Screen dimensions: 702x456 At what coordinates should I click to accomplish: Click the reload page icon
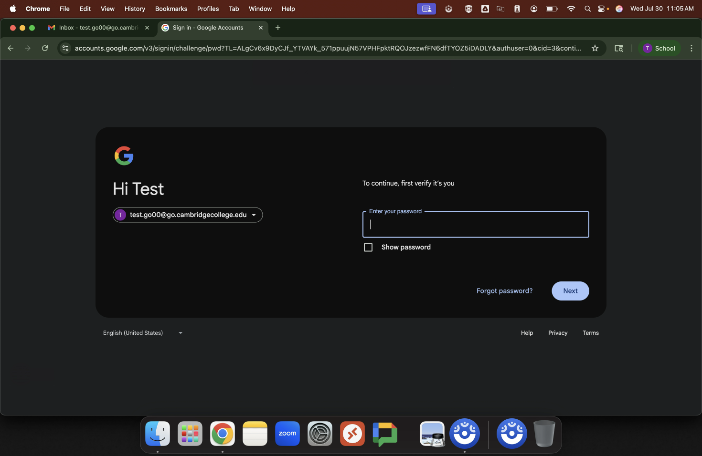click(x=45, y=48)
